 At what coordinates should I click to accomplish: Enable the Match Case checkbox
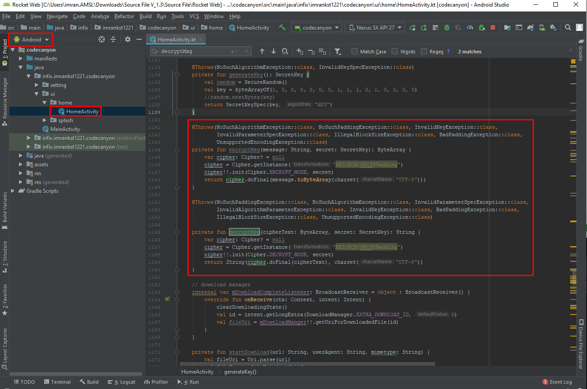click(354, 52)
